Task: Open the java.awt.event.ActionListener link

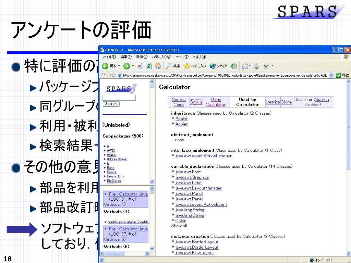Action: tap(204, 156)
